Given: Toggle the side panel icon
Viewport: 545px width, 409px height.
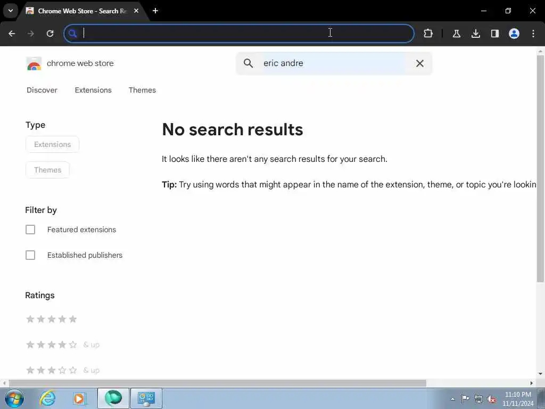Looking at the screenshot, I should tap(494, 34).
